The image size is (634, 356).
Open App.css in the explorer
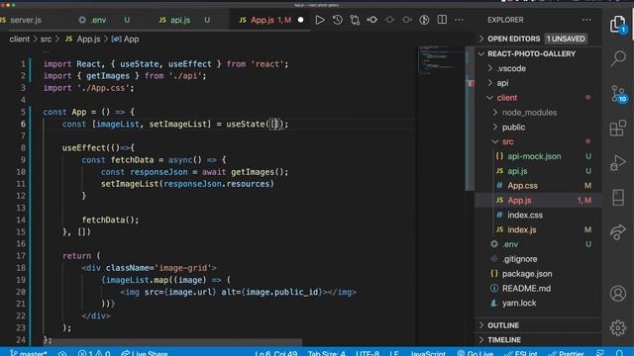tap(538, 186)
